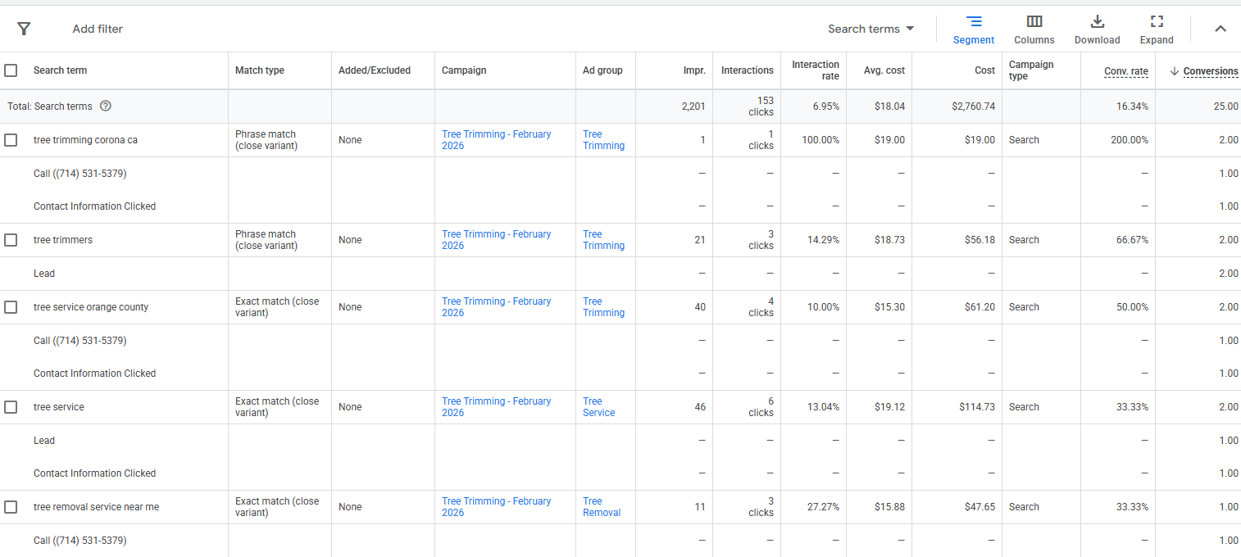The width and height of the screenshot is (1241, 557).
Task: Click the Download icon
Action: [1098, 21]
